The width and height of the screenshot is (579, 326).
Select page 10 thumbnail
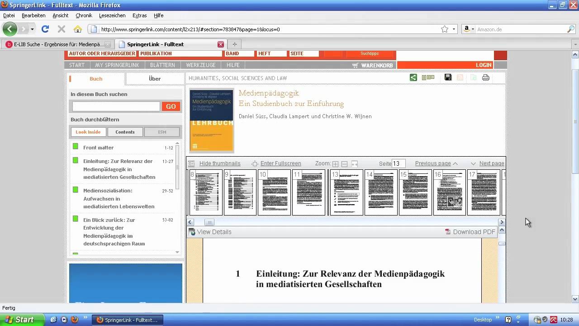pyautogui.click(x=274, y=192)
